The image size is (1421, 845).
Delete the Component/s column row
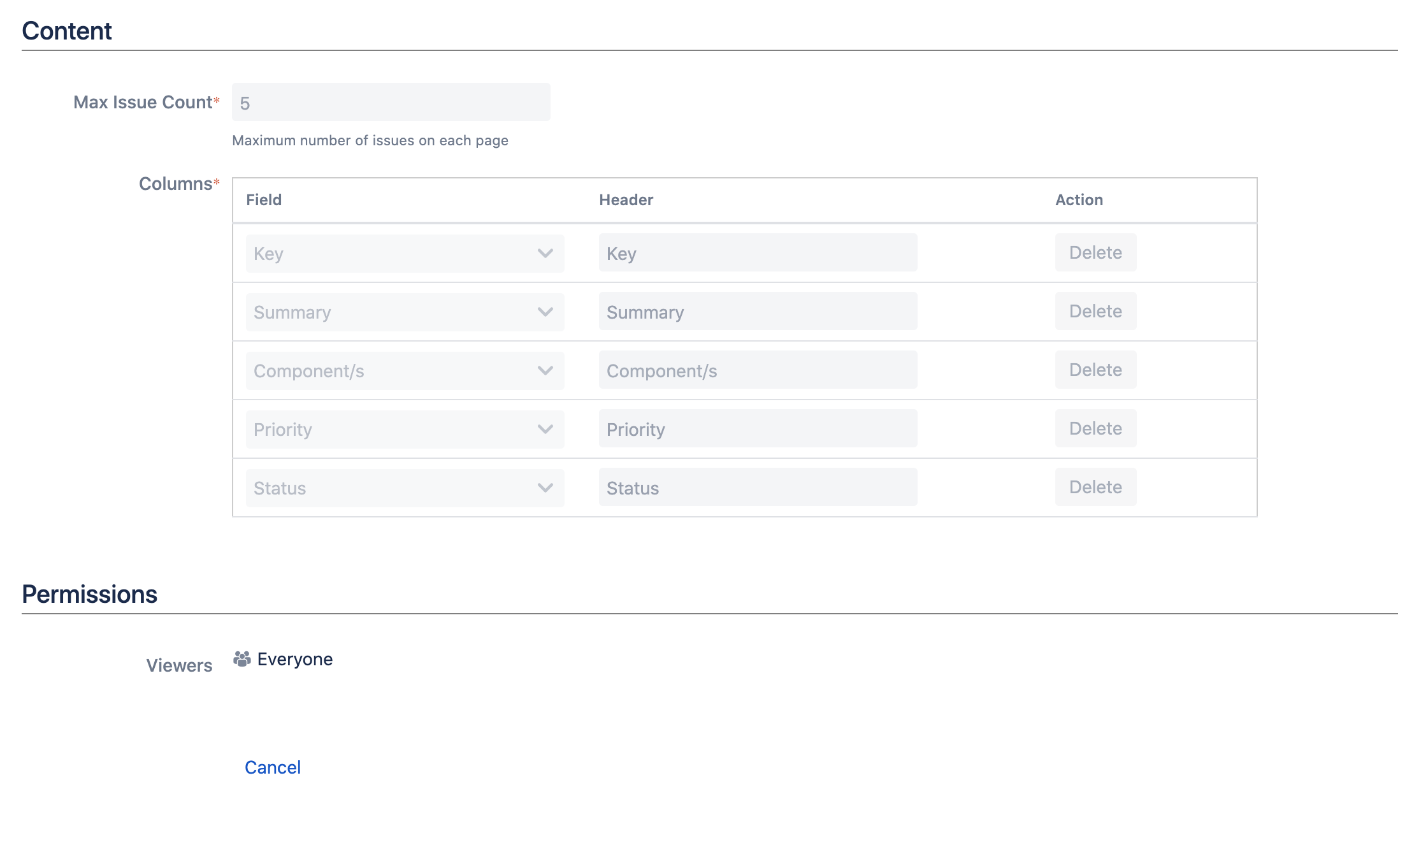pyautogui.click(x=1095, y=370)
